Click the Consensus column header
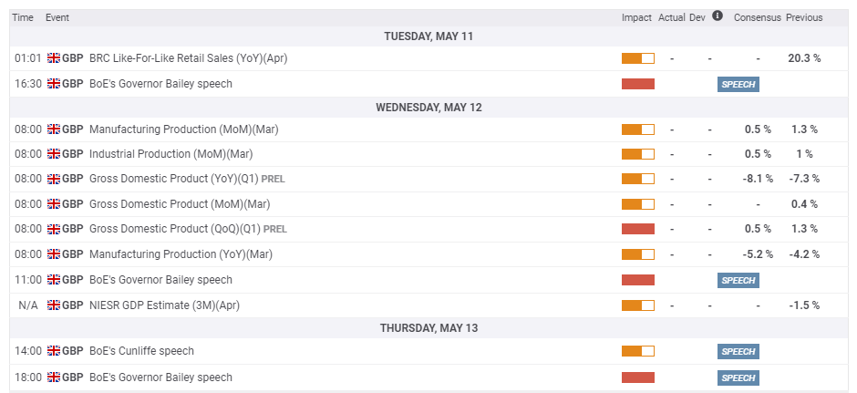Viewport: 857px width, 393px height. [757, 17]
